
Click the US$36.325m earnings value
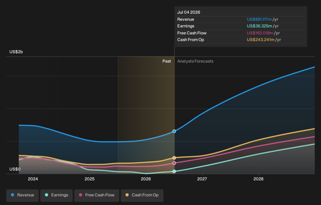click(x=259, y=26)
